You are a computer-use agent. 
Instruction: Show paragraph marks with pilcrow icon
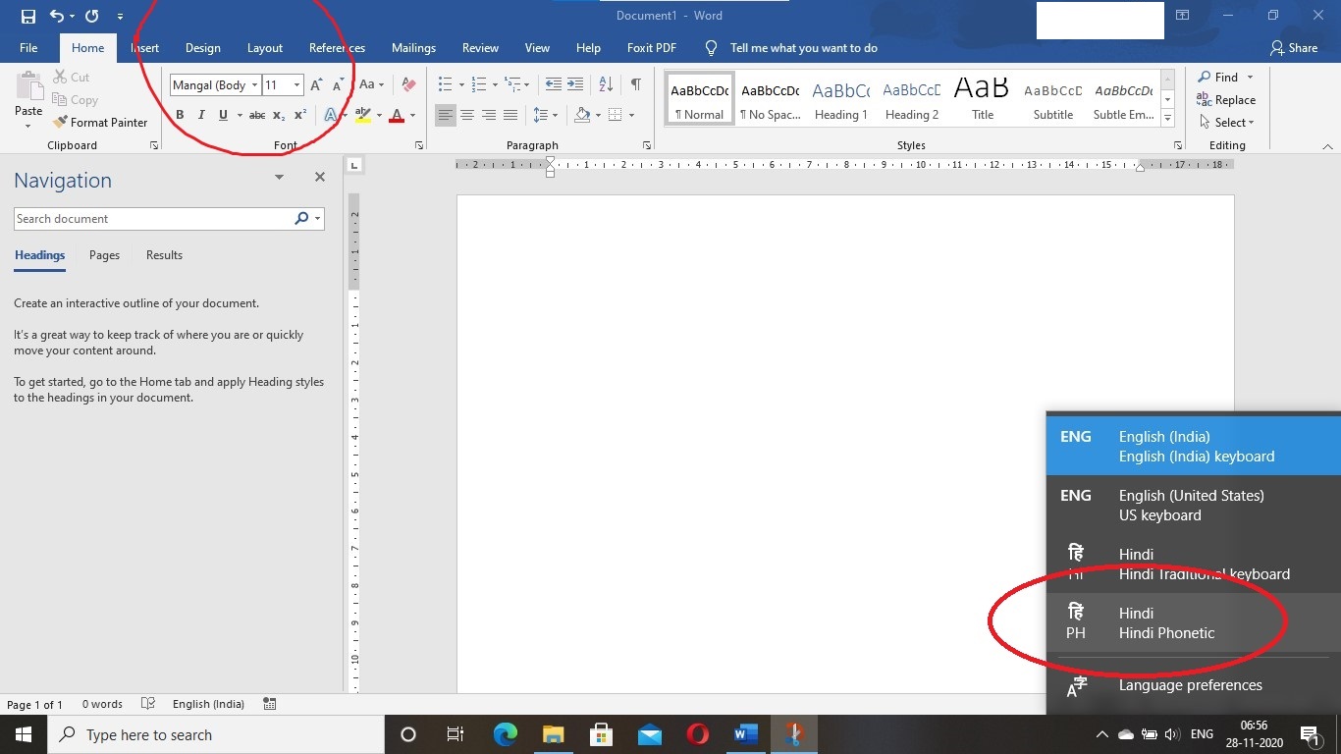tap(636, 84)
